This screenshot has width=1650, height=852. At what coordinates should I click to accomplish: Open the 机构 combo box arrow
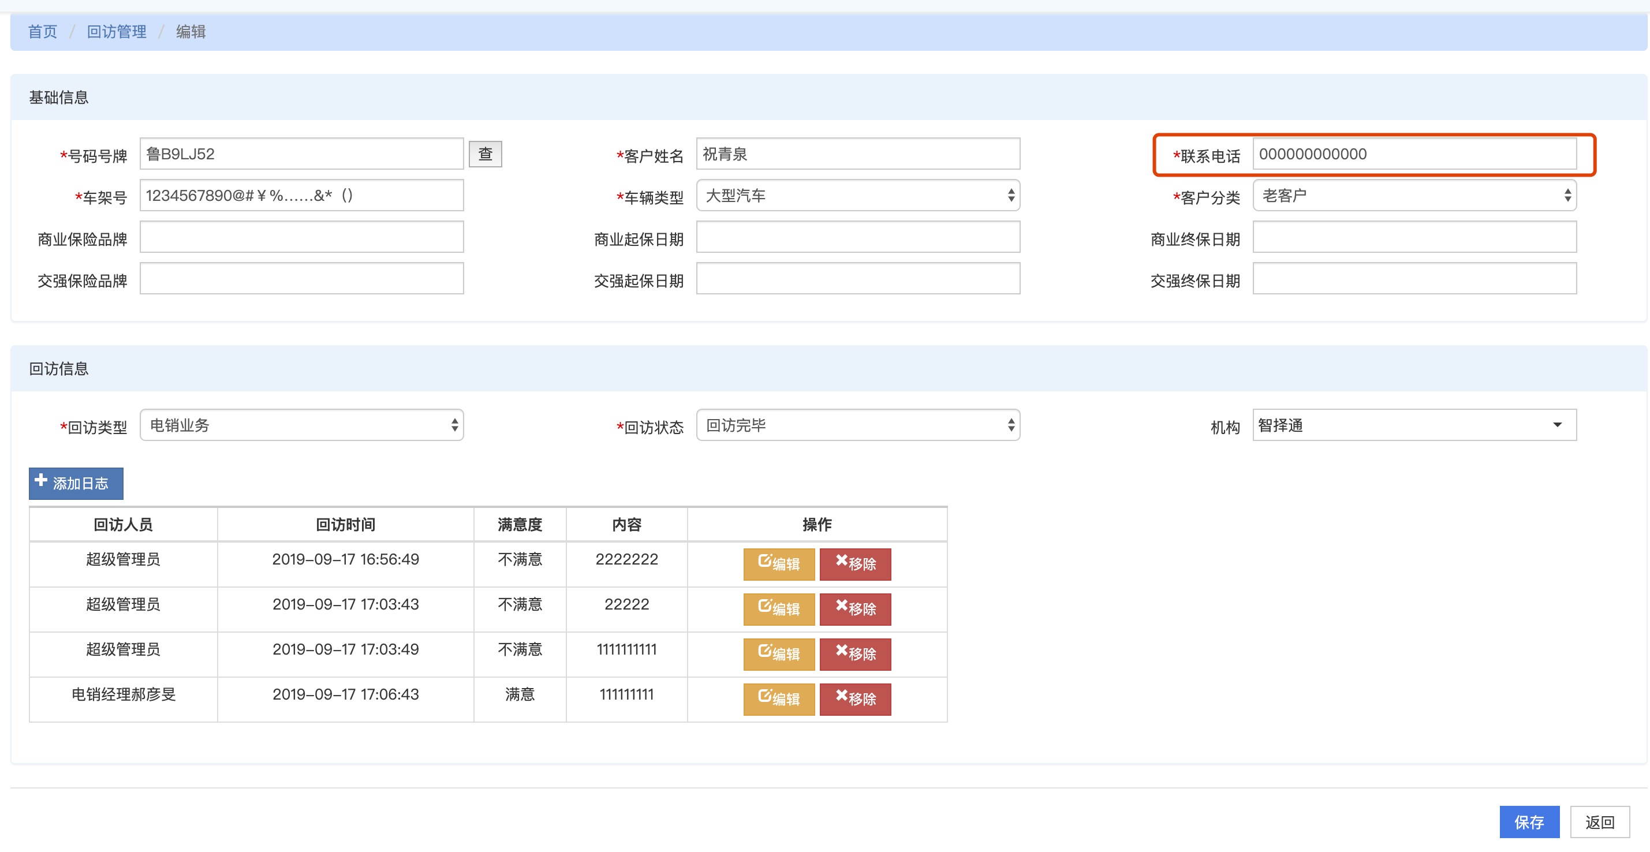(1556, 425)
